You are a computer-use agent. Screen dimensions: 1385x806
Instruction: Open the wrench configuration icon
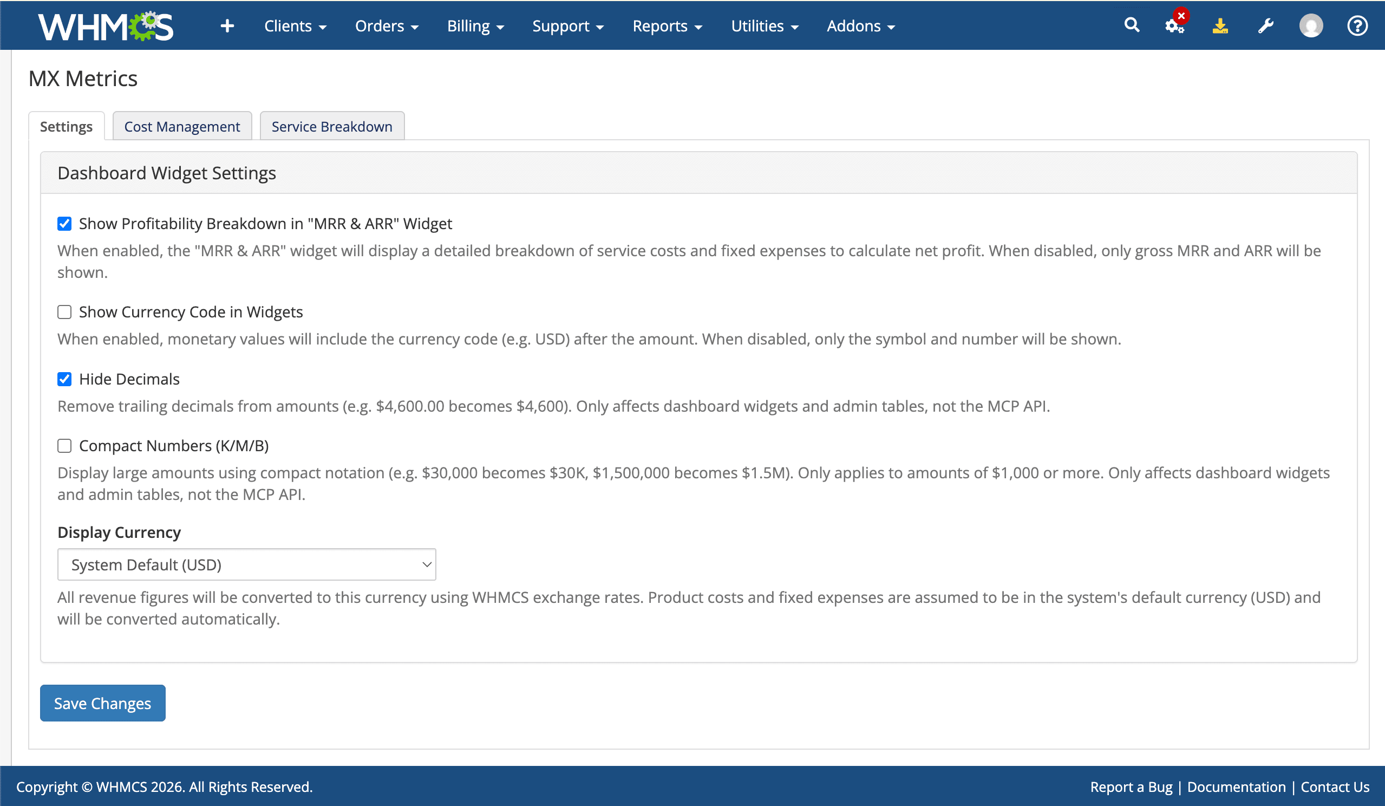coord(1265,26)
